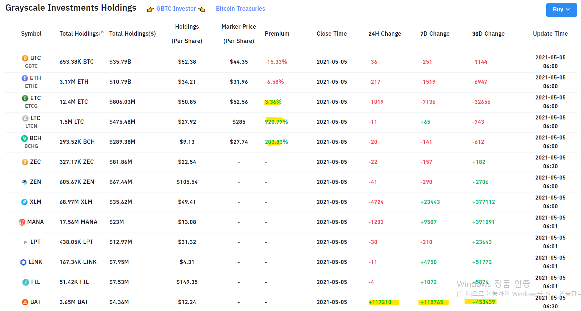Click the +453439 30D change for BAT
581x311 pixels.
[484, 302]
